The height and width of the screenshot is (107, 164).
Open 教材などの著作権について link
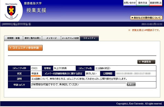pyautogui.click(x=146, y=18)
